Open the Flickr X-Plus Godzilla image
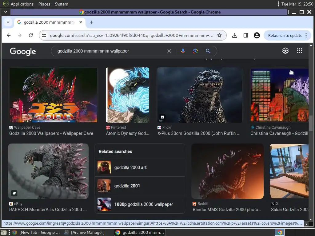 (200, 95)
